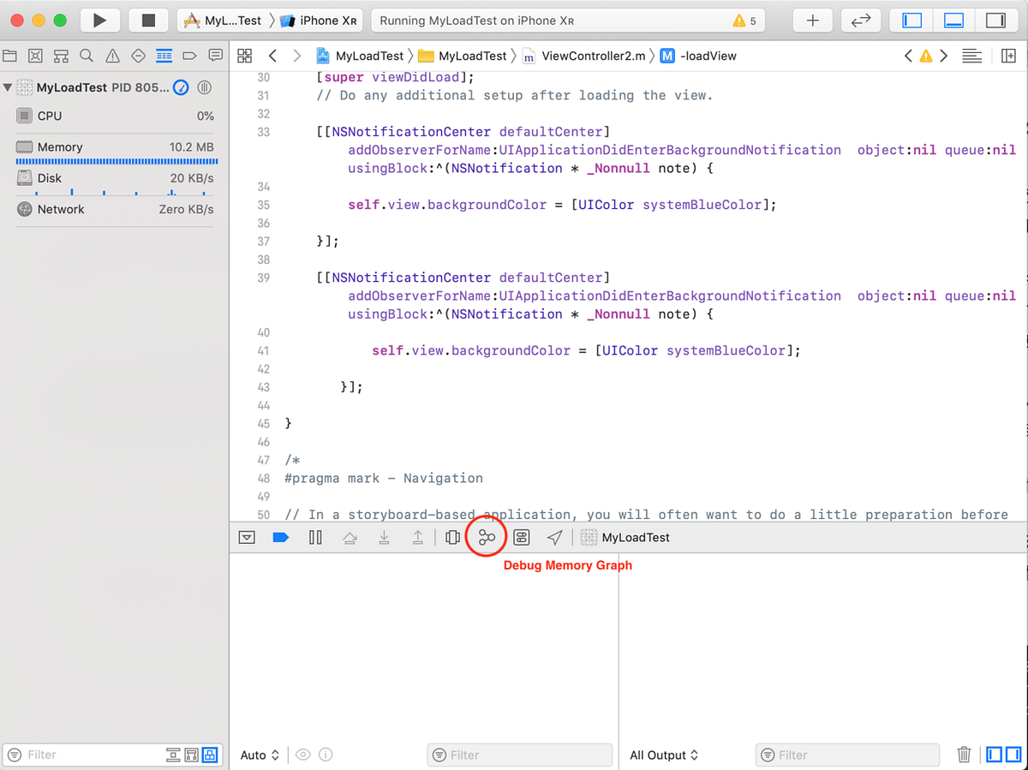The height and width of the screenshot is (770, 1028).
Task: Open the Debug View Hierarchy inspector
Action: tap(452, 537)
